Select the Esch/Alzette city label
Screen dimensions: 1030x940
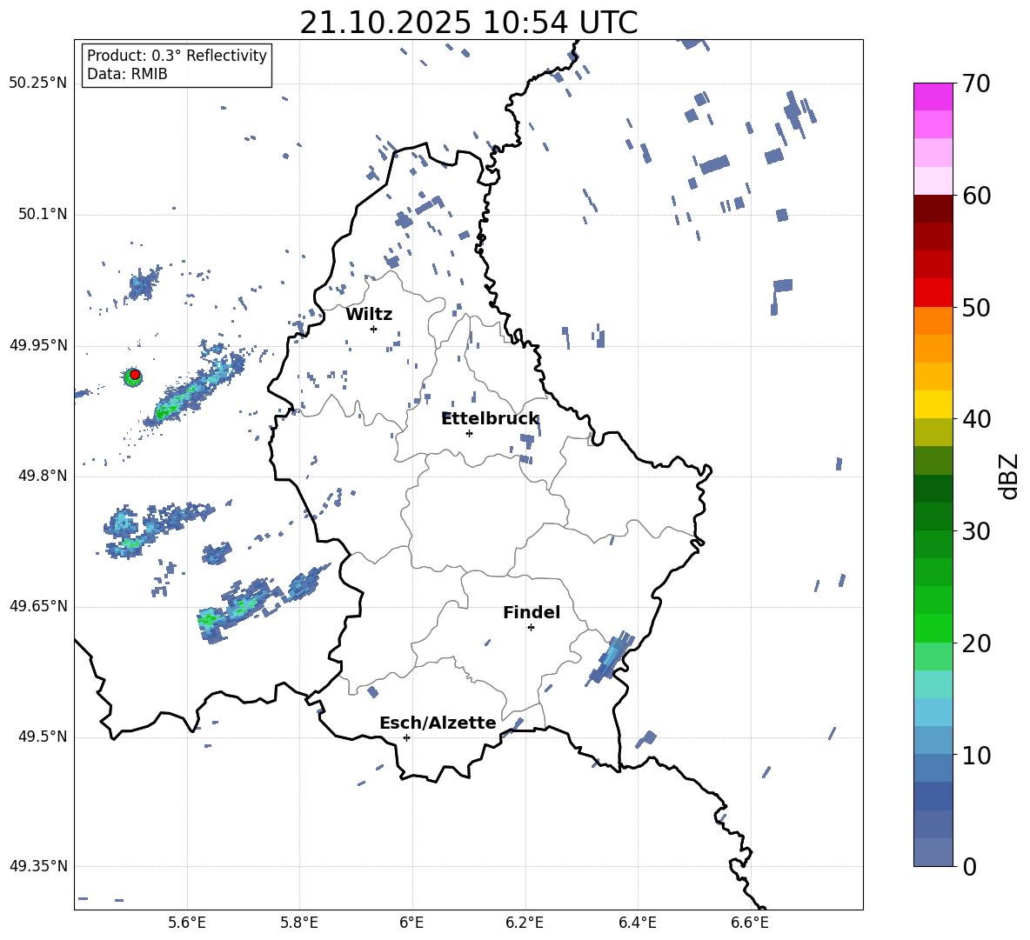click(438, 723)
